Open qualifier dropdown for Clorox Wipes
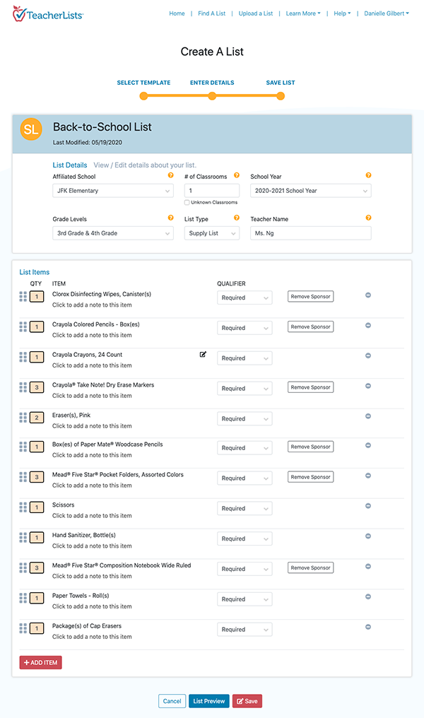 pyautogui.click(x=245, y=298)
